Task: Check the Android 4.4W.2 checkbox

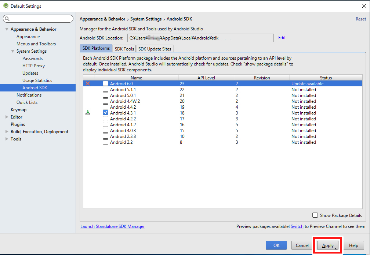Action: [105, 101]
